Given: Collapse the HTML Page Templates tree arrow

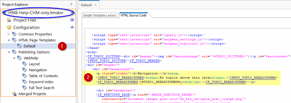Looking at the screenshot, I should coord(9,40).
